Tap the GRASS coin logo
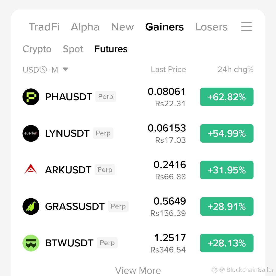The image size is (276, 276). point(31,206)
